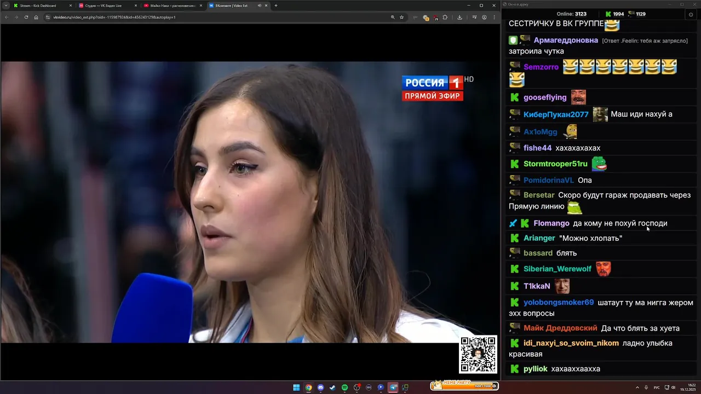This screenshot has height=394, width=701.
Task: Mute the audio on the ВКонтакте tab
Action: (x=260, y=5)
